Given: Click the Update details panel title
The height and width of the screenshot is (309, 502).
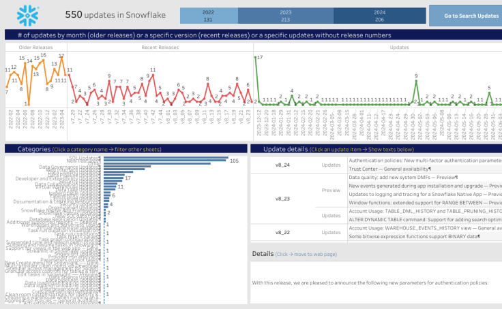Looking at the screenshot, I should click(x=286, y=149).
